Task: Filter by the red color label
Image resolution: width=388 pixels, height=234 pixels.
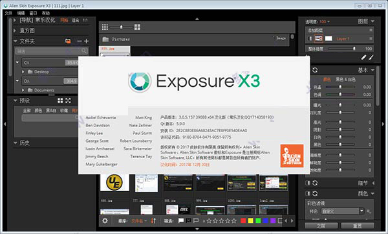Action: coord(243,220)
